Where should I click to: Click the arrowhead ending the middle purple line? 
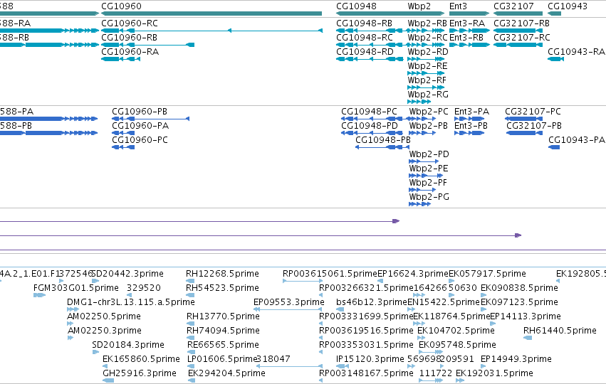[x=518, y=235]
